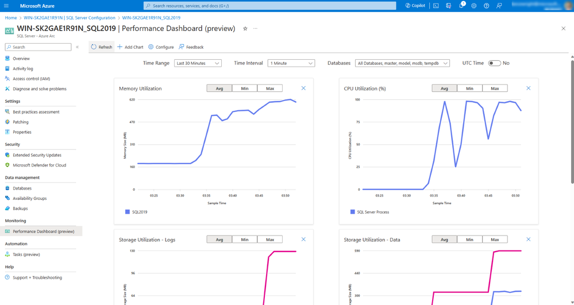Click the Databases icon in the sidebar
This screenshot has height=305, width=574.
pos(7,188)
